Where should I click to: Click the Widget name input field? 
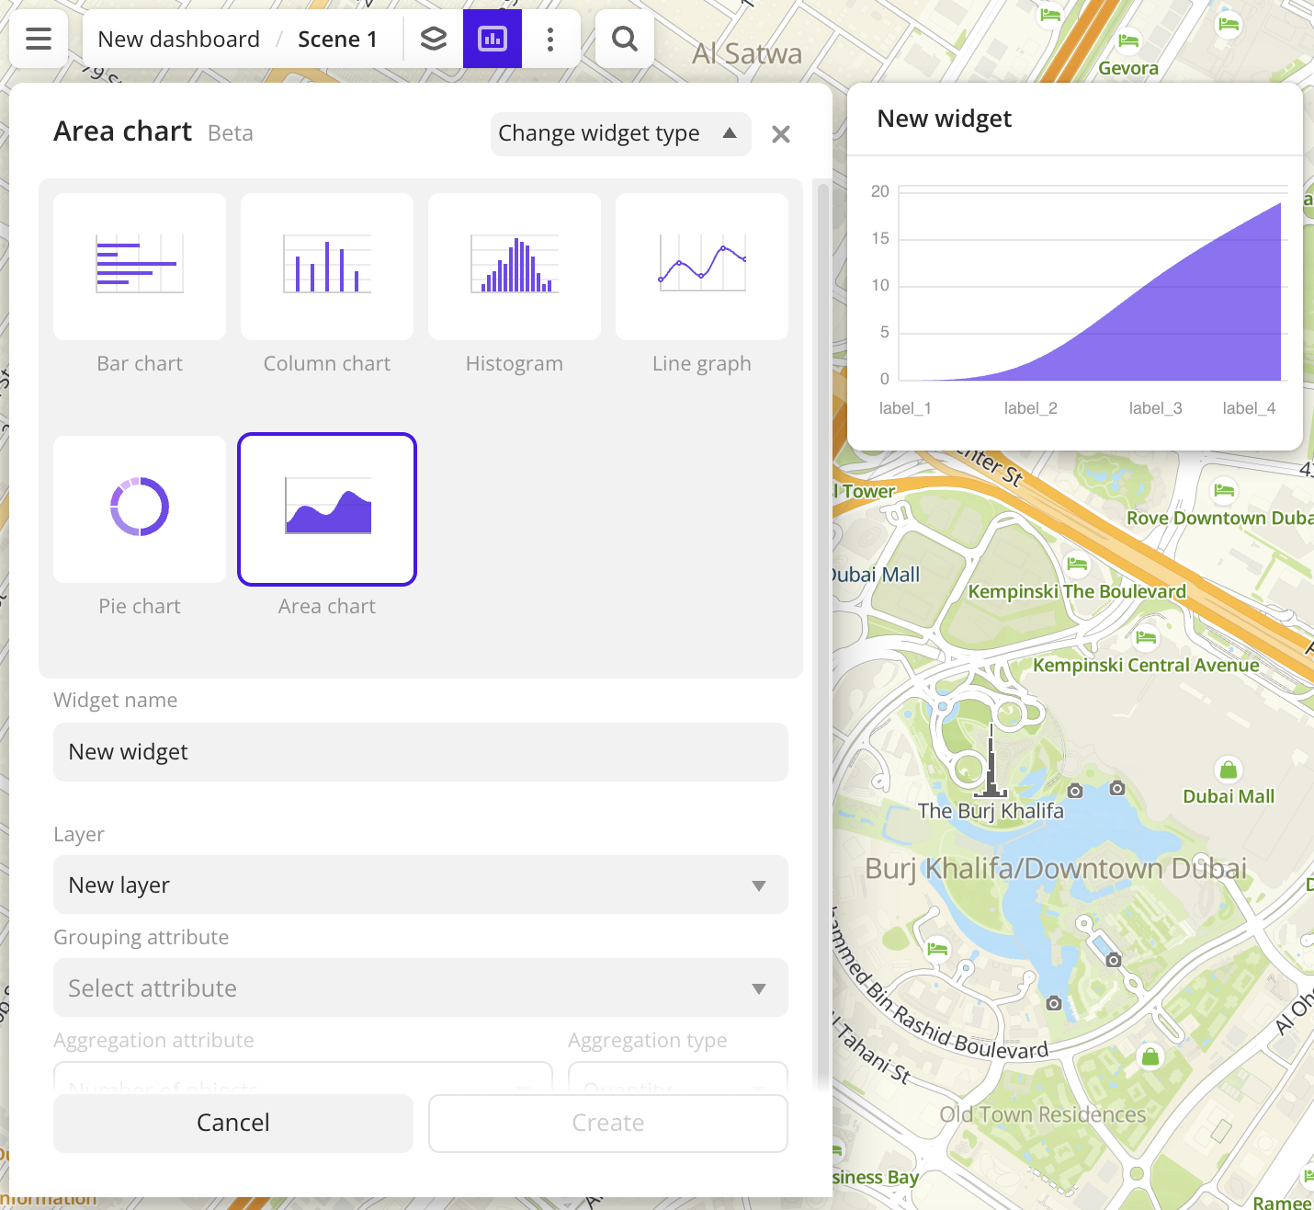(420, 752)
